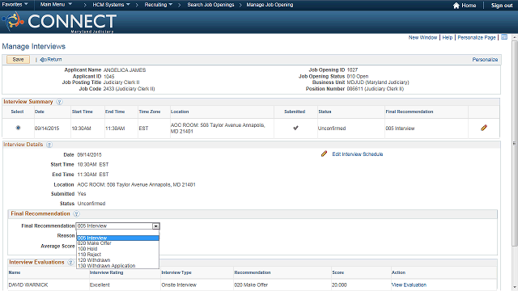Click pencil icon beside Edit Interview Schedule
This screenshot has width=518, height=291.
tap(324, 154)
